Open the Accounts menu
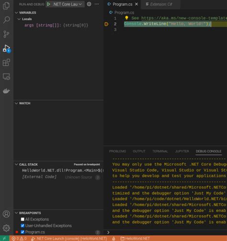Viewport: 227px width, 241px height. click(x=6, y=214)
